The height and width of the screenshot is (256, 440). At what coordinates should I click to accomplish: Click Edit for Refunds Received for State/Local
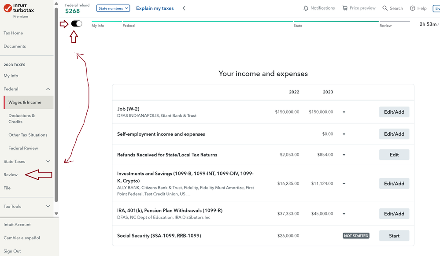click(394, 155)
